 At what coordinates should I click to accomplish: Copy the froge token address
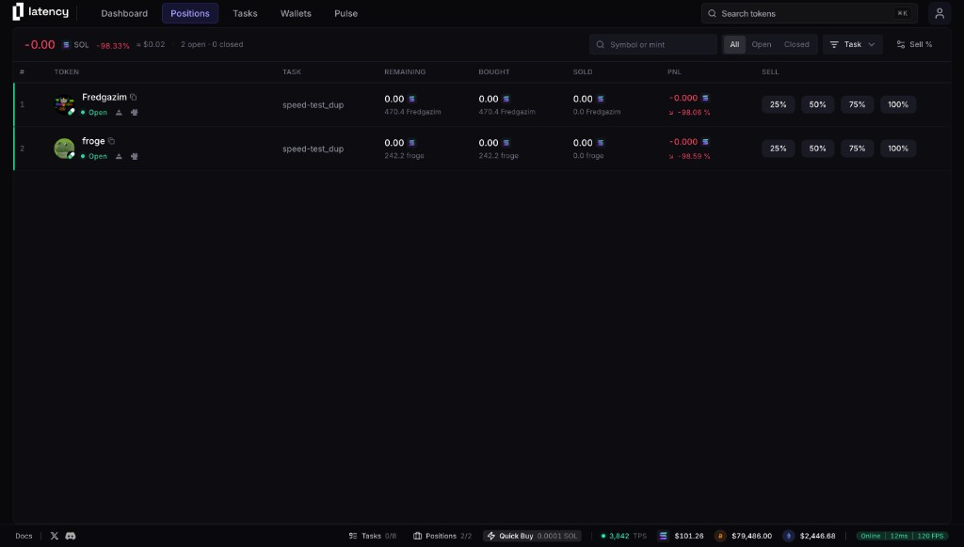111,141
